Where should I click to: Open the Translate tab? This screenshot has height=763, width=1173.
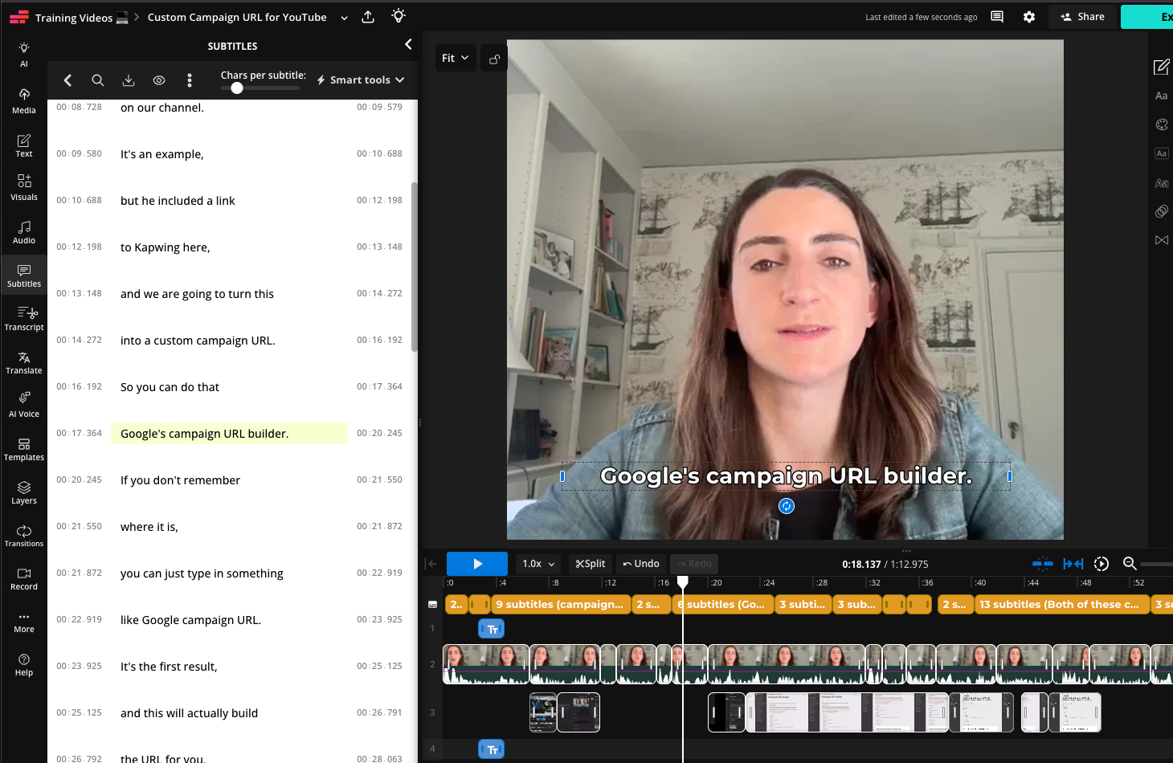click(x=24, y=362)
